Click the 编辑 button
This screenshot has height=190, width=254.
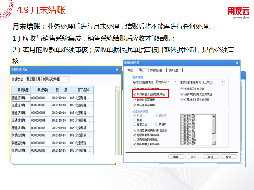176,157
